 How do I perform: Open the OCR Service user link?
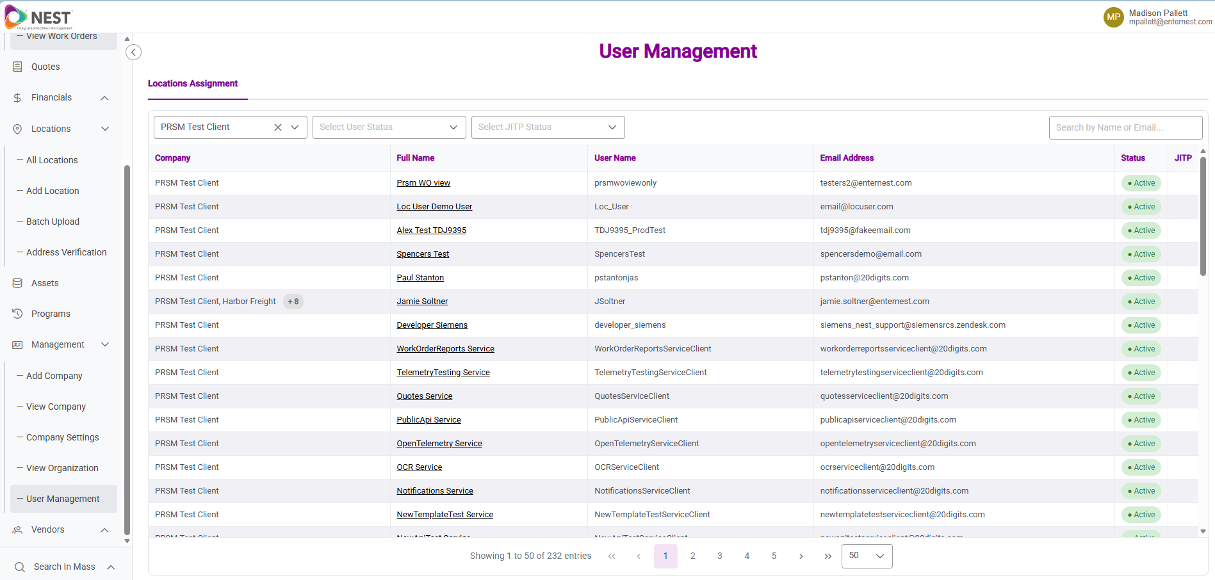click(419, 467)
